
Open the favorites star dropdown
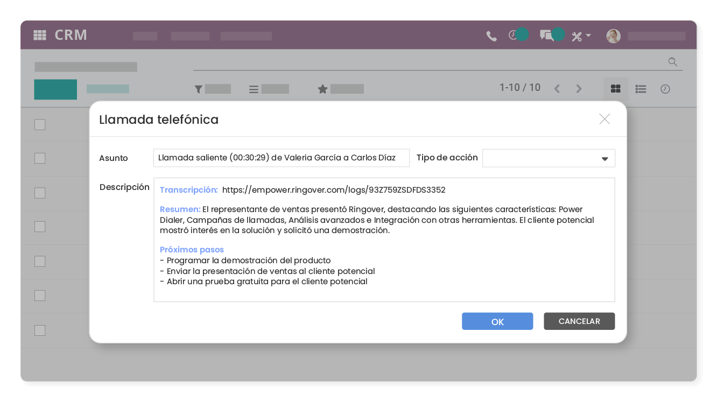click(x=322, y=89)
